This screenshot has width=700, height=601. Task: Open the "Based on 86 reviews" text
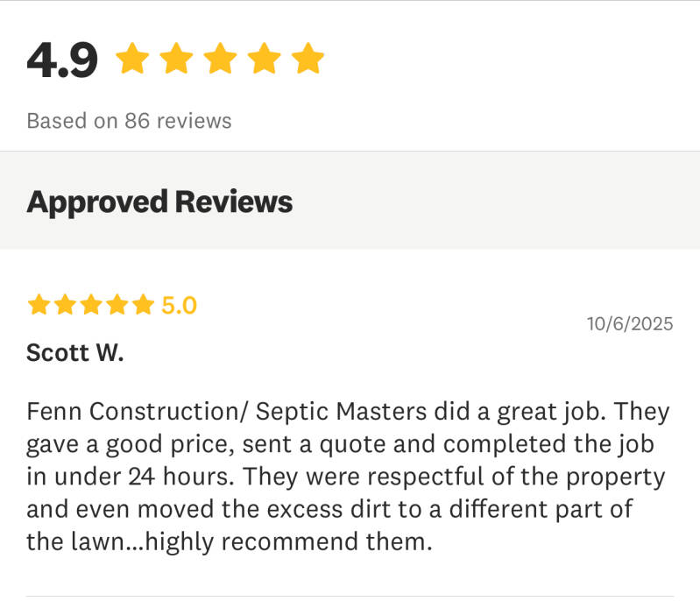coord(129,121)
